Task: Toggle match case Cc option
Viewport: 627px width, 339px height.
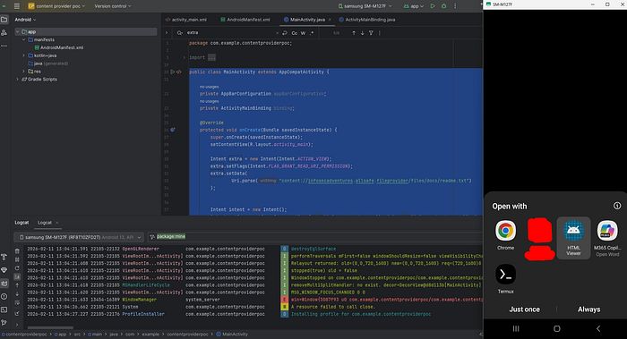Action: [x=295, y=33]
